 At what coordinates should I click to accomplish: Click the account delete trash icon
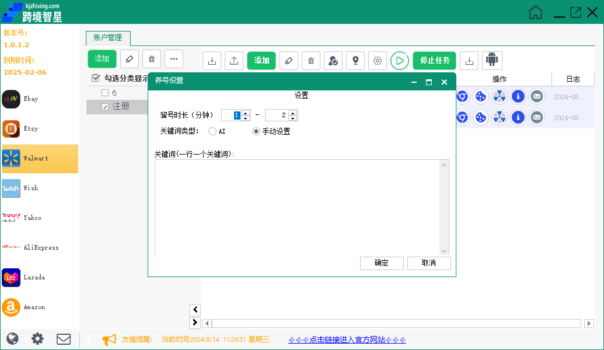click(x=311, y=61)
